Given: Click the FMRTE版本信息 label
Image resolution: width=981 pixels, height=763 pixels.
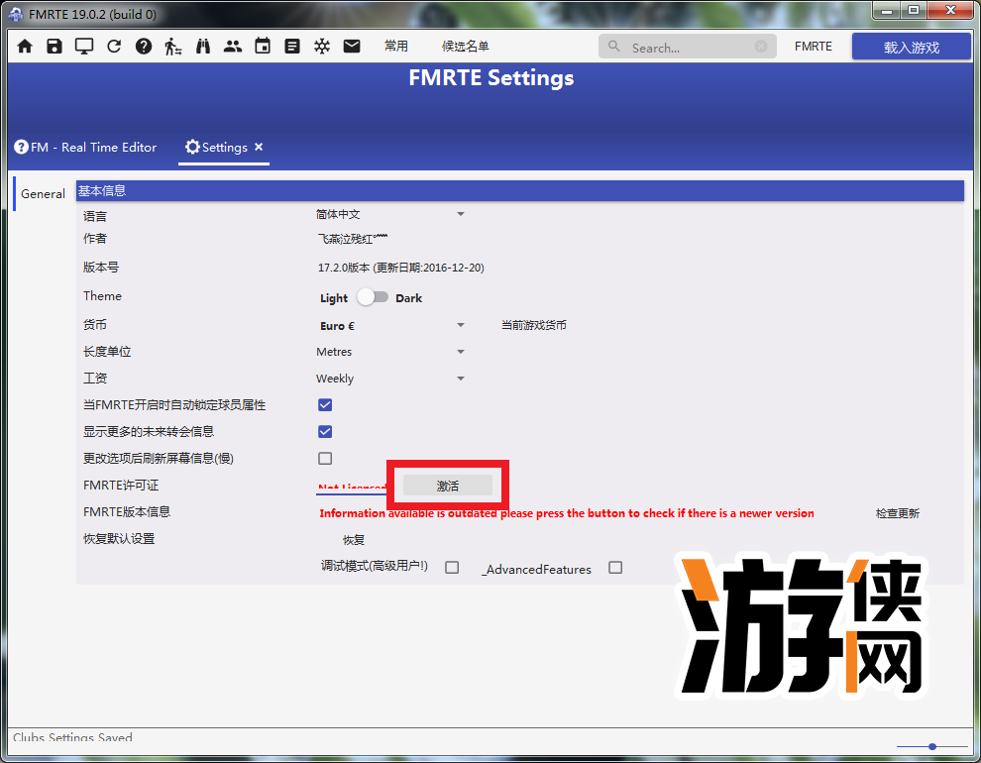Looking at the screenshot, I should [x=127, y=512].
